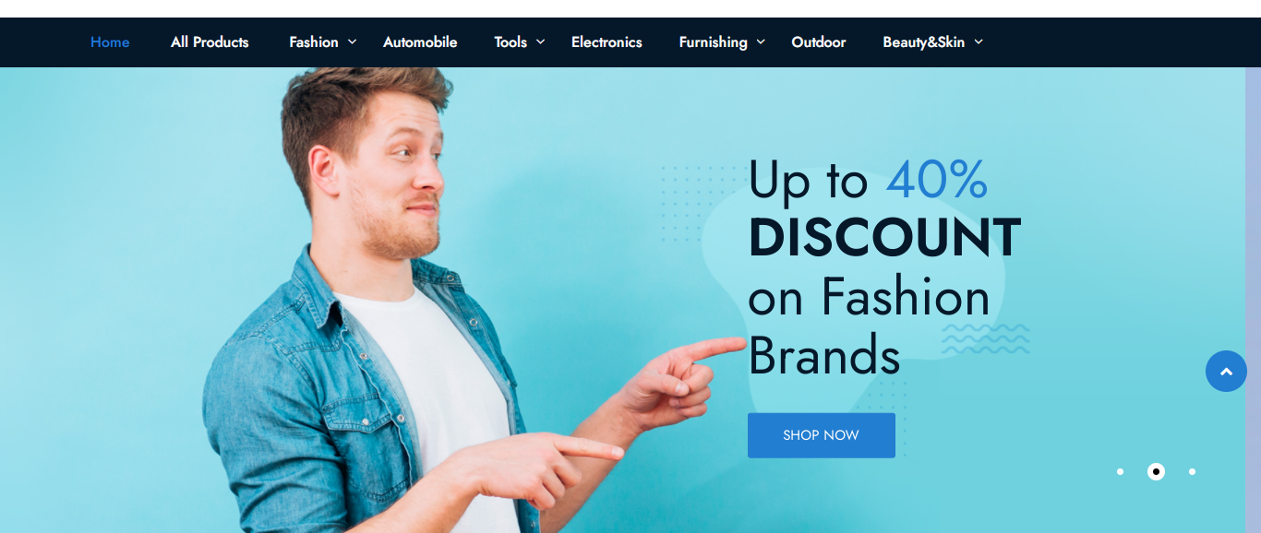Open the Outdoor category
This screenshot has height=533, width=1261.
point(819,41)
